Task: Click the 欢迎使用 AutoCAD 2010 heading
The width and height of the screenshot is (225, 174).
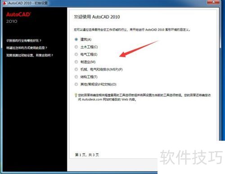Action: click(97, 17)
